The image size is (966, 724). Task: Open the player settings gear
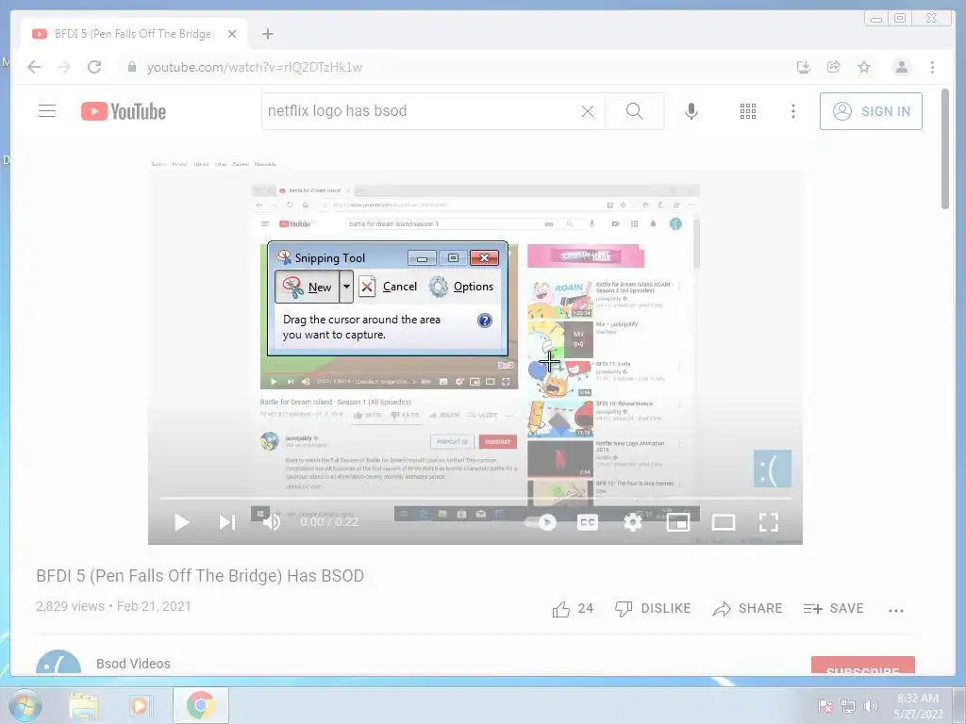(x=633, y=522)
